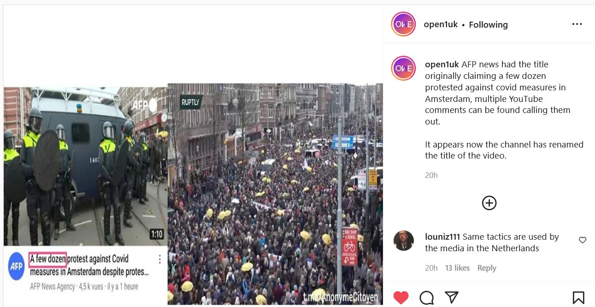Click the Amsterdam crowd photo
The image size is (595, 307).
coord(275,194)
